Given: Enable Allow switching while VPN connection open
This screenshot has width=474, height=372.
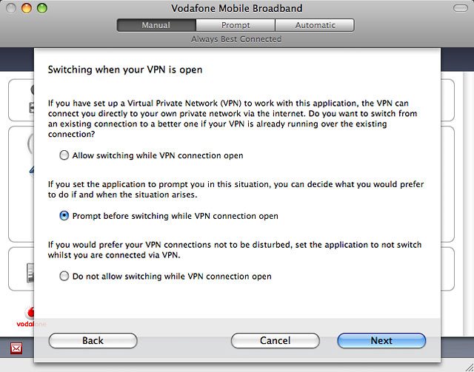Looking at the screenshot, I should coord(64,155).
